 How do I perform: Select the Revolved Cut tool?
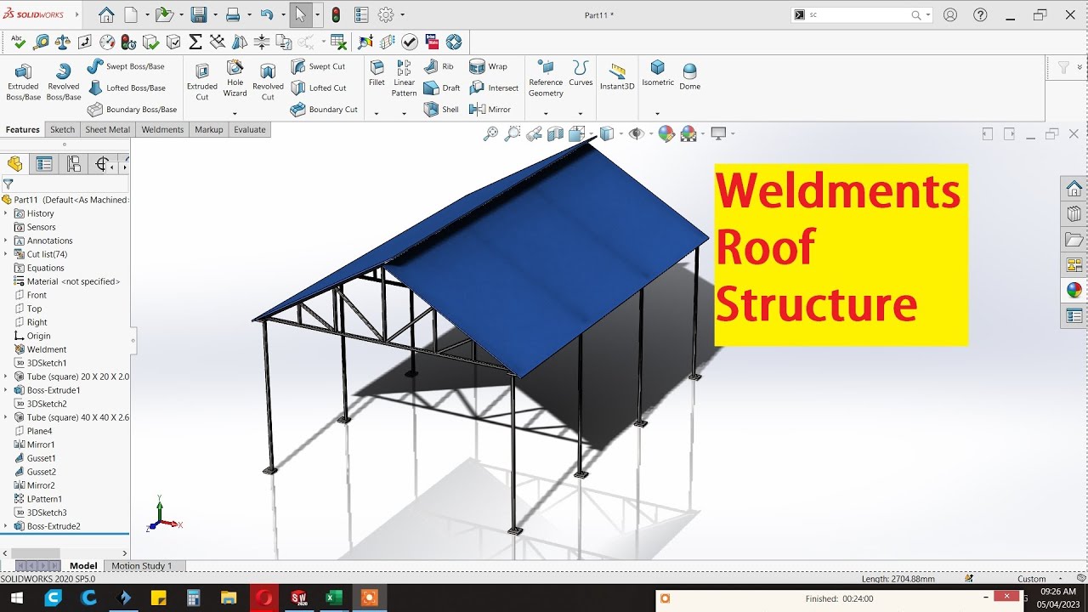click(268, 82)
